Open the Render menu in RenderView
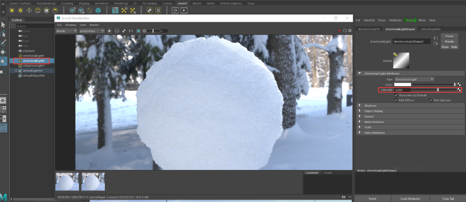The width and height of the screenshot is (466, 202). click(94, 25)
